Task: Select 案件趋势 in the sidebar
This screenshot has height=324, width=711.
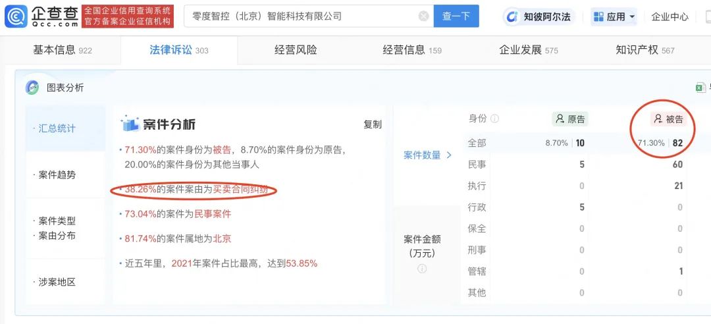Action: tap(56, 175)
